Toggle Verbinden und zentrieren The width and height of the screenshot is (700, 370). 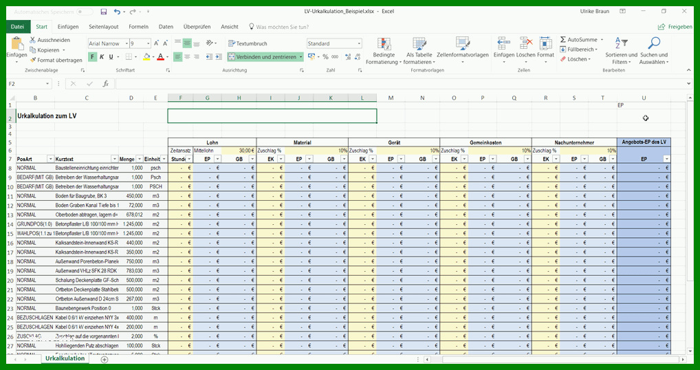(x=262, y=57)
